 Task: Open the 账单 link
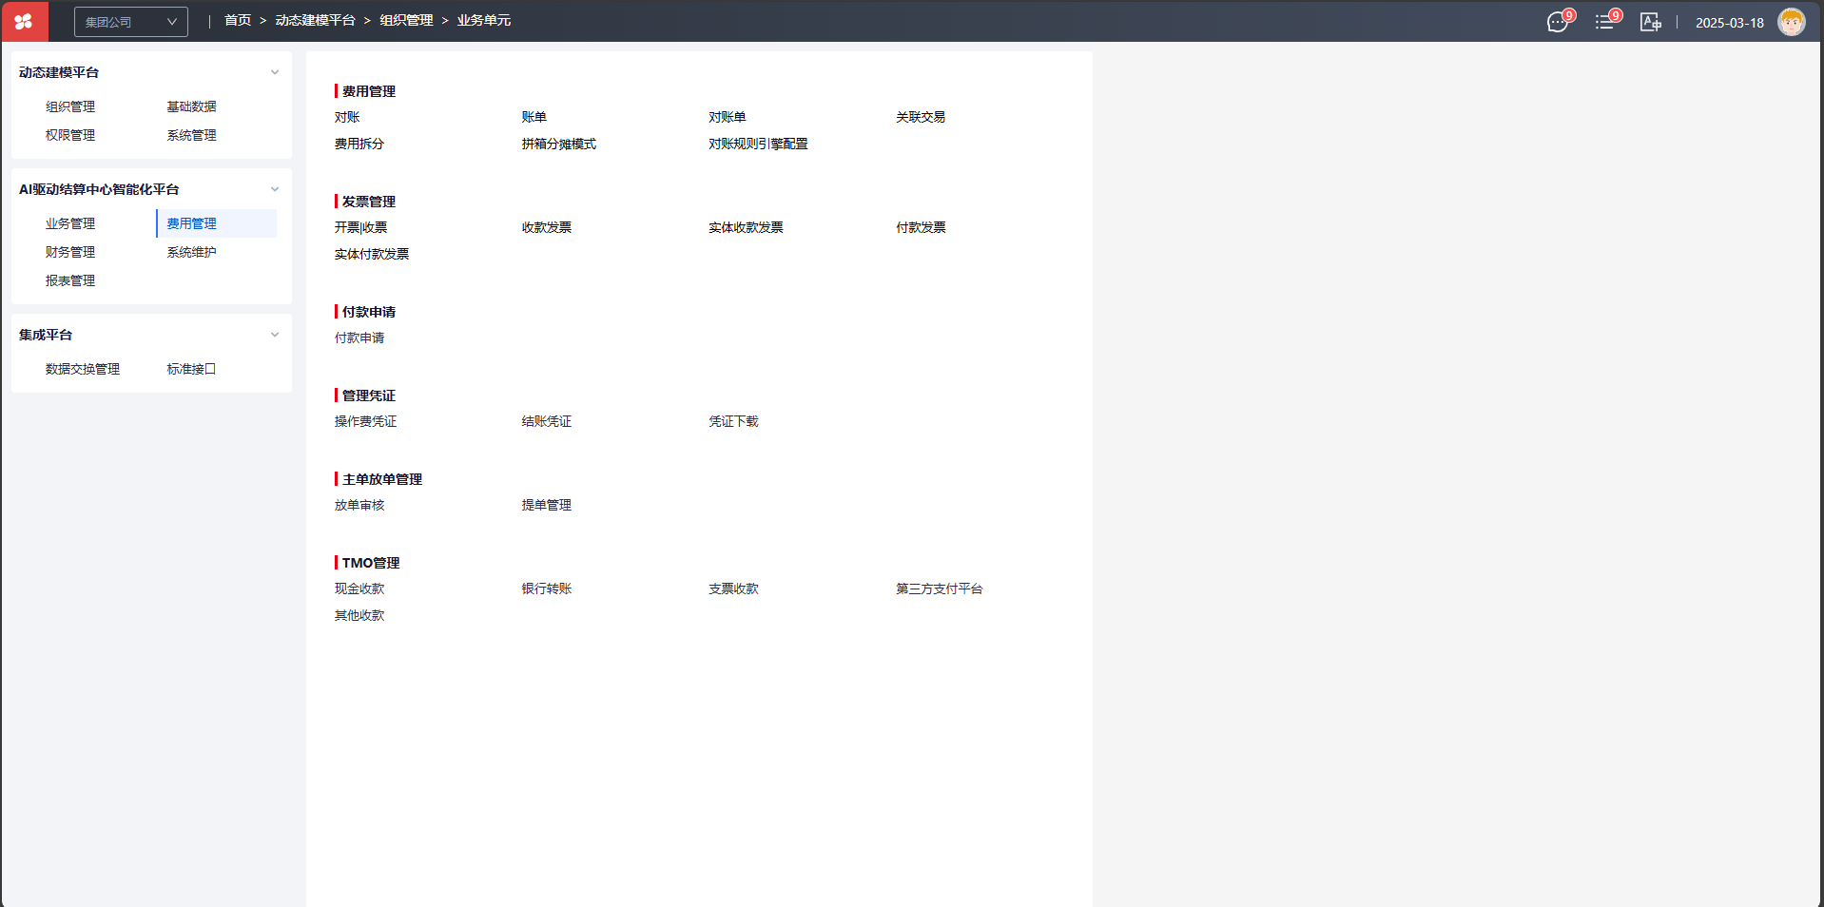(x=534, y=117)
